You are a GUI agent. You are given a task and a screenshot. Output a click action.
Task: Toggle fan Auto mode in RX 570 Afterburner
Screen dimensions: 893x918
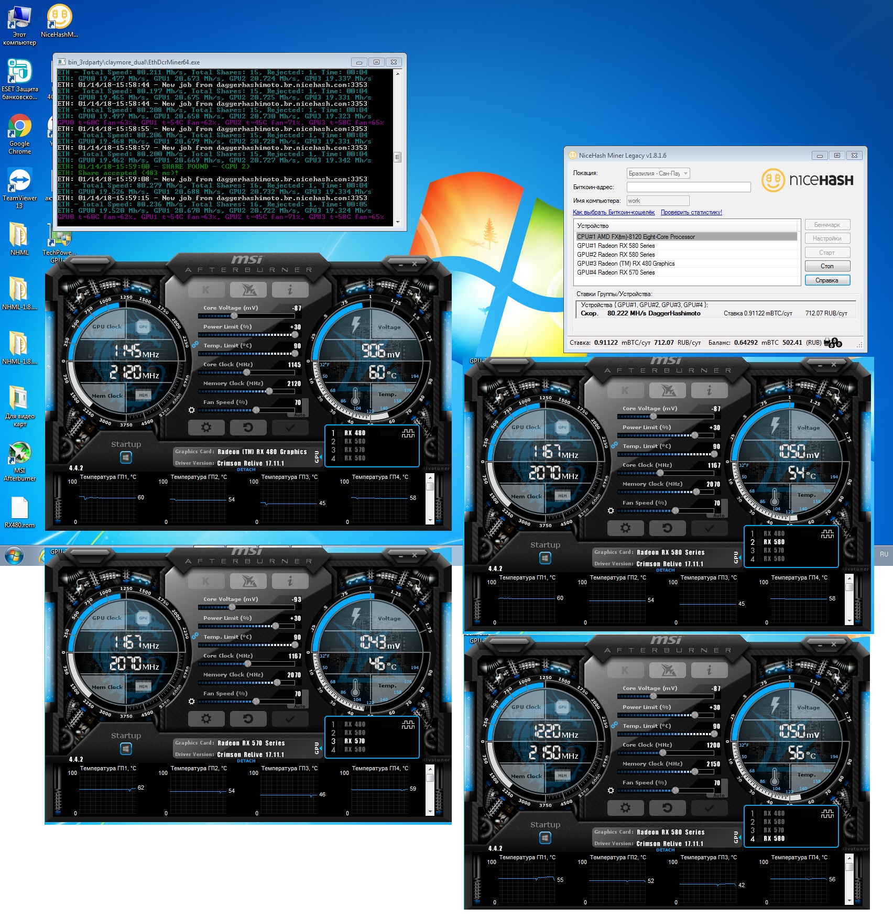299,706
